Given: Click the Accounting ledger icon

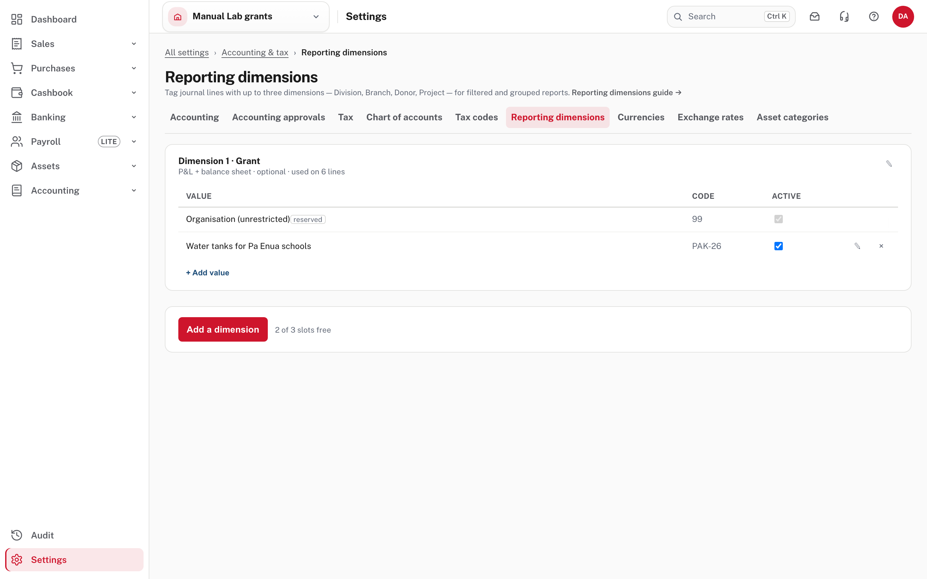Looking at the screenshot, I should 16,190.
